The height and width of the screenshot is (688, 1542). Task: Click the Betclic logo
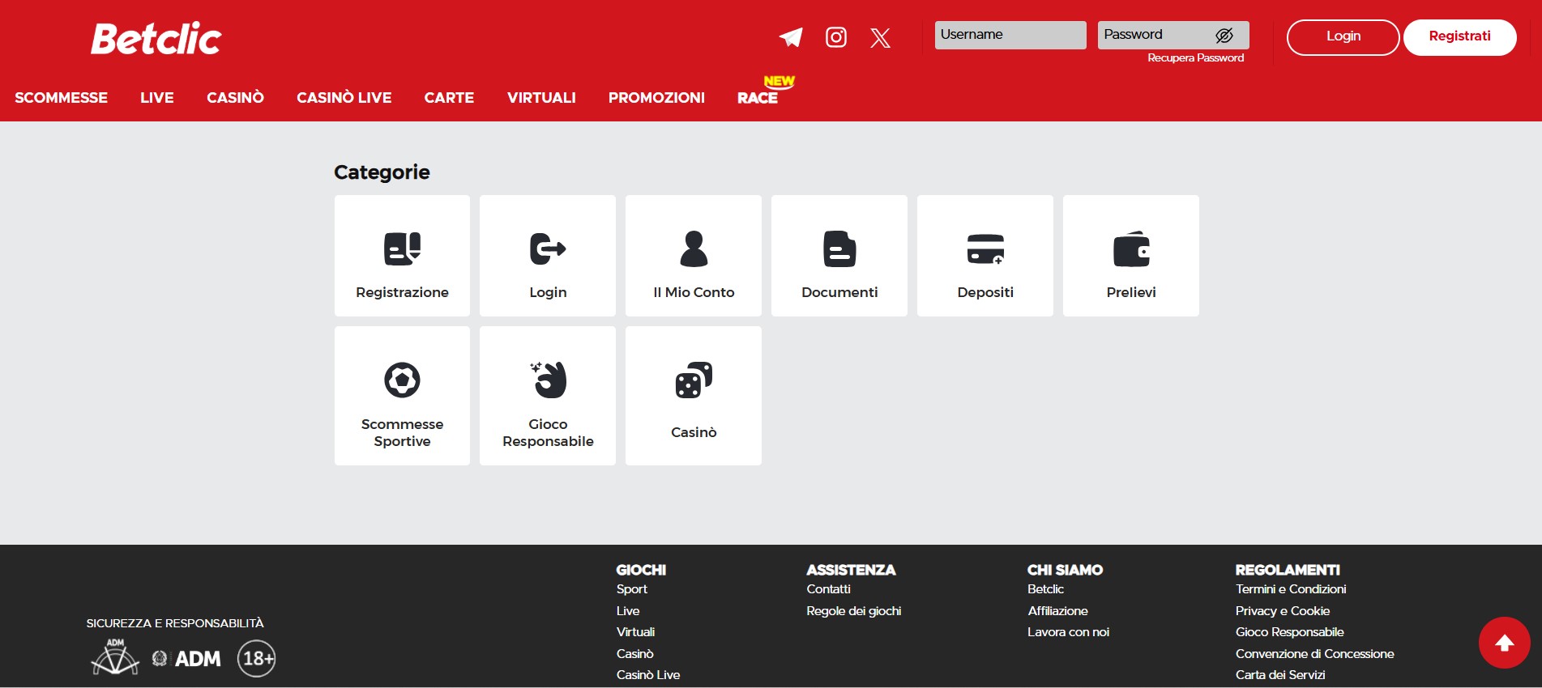tap(156, 39)
